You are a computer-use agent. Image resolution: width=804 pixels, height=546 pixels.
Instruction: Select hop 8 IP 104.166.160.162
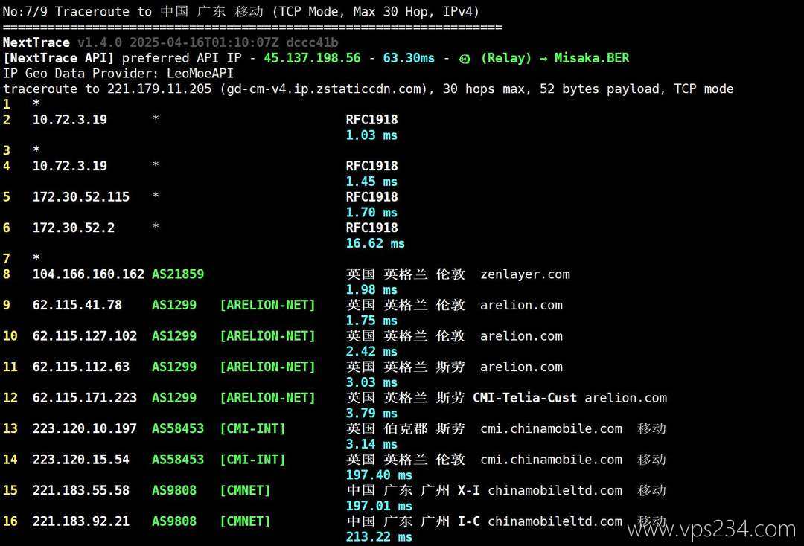pyautogui.click(x=88, y=274)
